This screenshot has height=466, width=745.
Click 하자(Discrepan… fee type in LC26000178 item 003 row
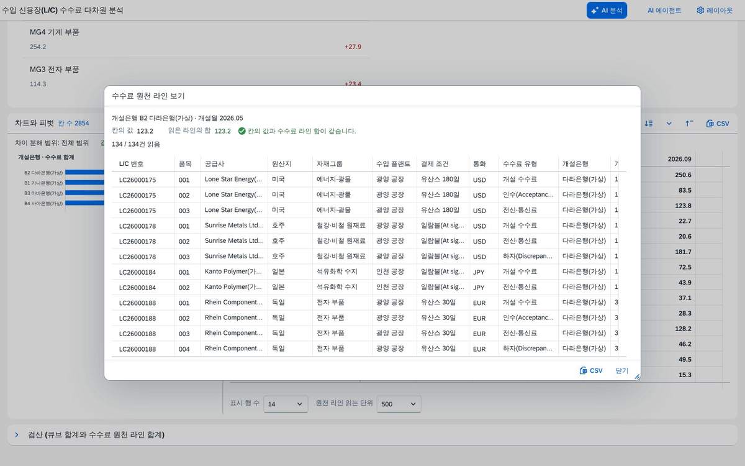pyautogui.click(x=528, y=257)
